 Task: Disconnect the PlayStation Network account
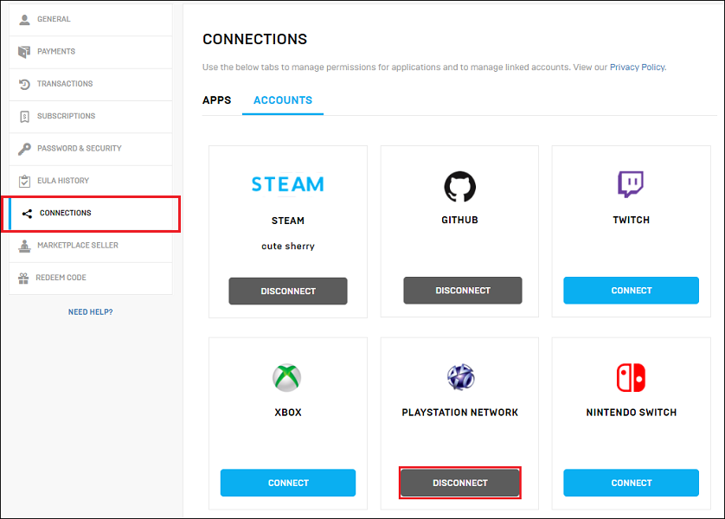coord(460,483)
